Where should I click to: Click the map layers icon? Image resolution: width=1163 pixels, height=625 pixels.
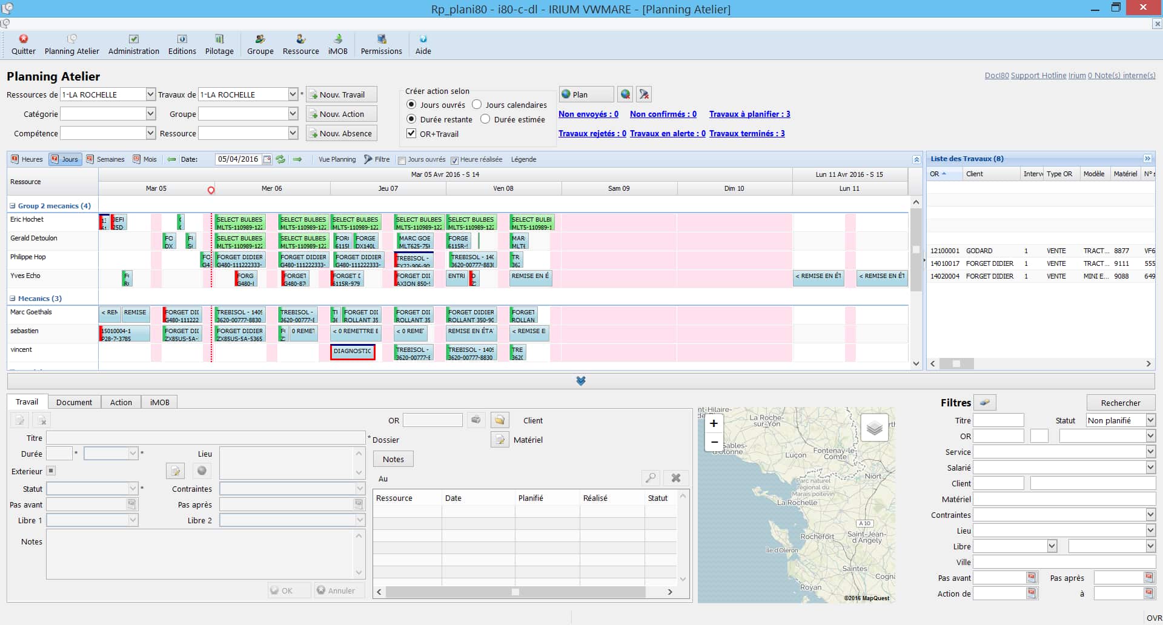pos(874,426)
